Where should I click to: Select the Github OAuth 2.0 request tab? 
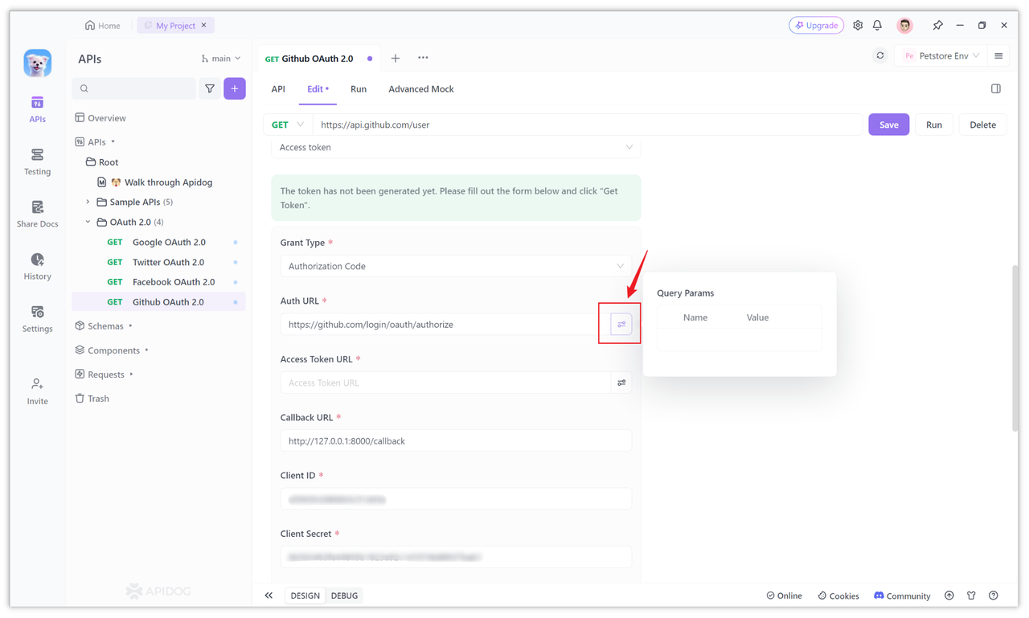point(318,59)
